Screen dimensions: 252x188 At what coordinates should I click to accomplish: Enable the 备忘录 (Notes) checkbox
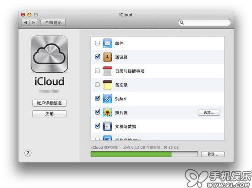(98, 85)
